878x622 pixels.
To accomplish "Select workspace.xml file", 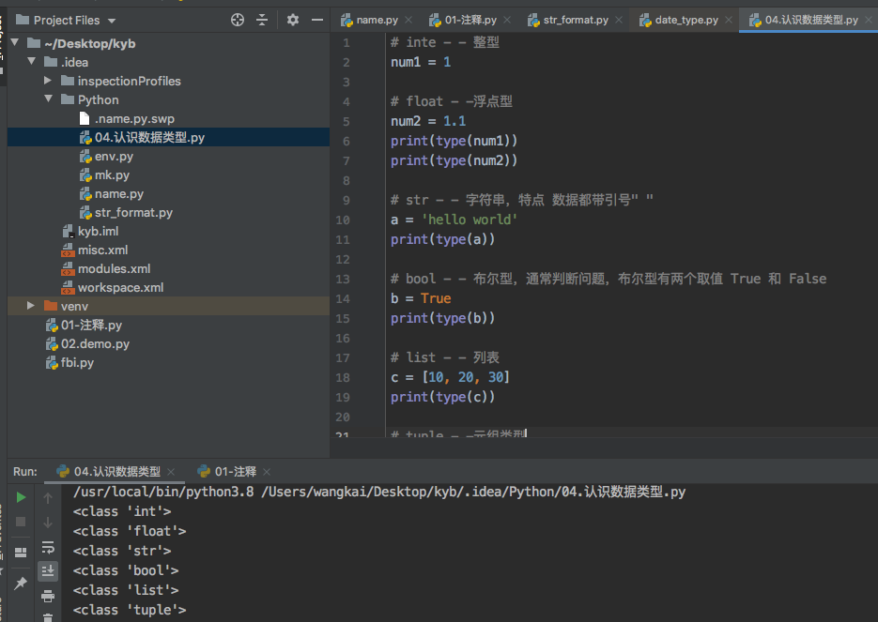I will tap(112, 287).
